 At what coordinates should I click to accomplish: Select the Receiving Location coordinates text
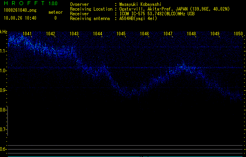point(174,9)
